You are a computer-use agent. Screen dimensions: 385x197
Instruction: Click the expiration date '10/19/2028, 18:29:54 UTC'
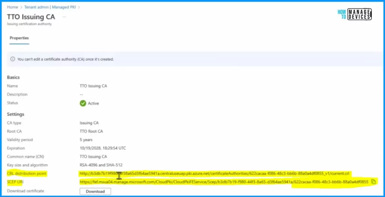[103, 148]
